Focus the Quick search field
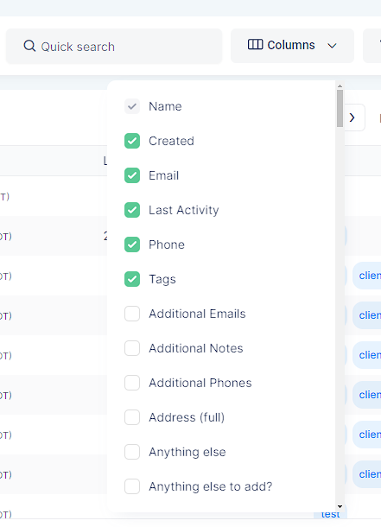381x527 pixels. click(x=114, y=46)
